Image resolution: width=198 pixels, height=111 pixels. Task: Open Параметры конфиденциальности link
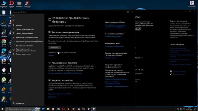coord(116,79)
